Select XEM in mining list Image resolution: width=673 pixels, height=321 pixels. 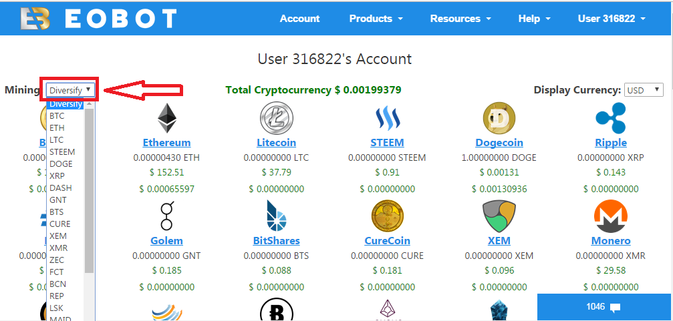pos(65,236)
